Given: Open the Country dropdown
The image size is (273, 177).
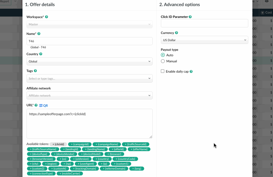Looking at the screenshot, I should [x=90, y=61].
